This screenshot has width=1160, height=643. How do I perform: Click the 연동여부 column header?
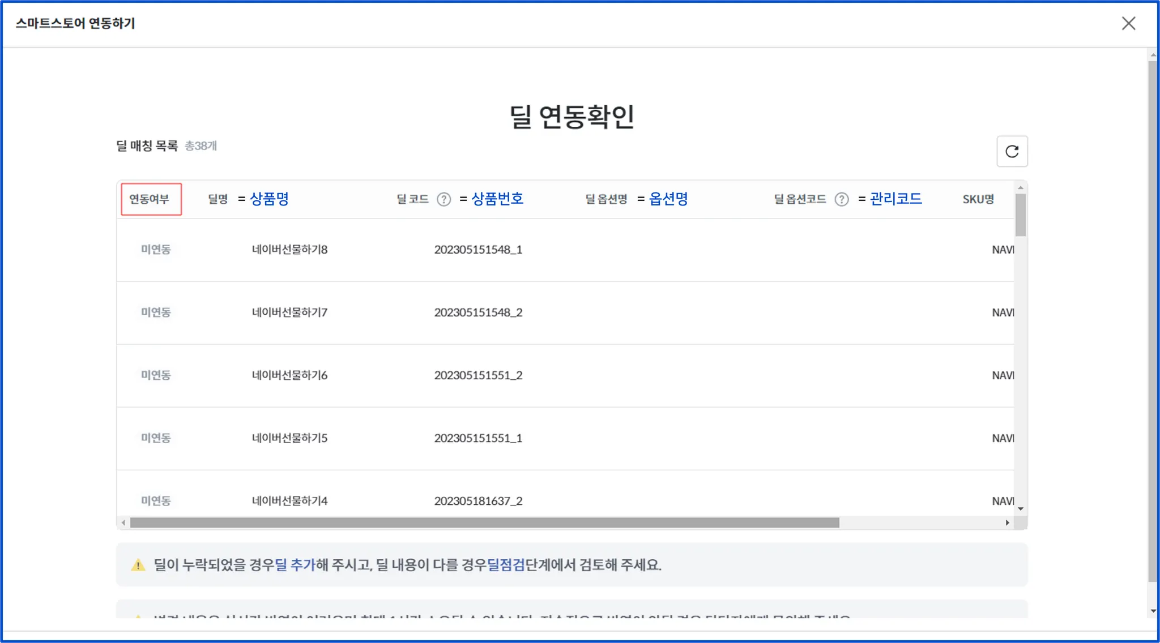point(150,199)
